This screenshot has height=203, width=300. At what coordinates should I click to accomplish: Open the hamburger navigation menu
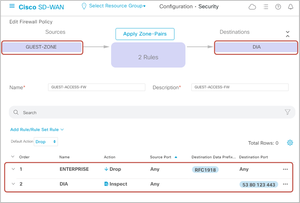[x=12, y=6]
